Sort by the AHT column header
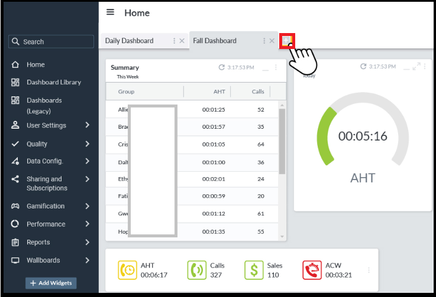The image size is (436, 297). coord(219,92)
